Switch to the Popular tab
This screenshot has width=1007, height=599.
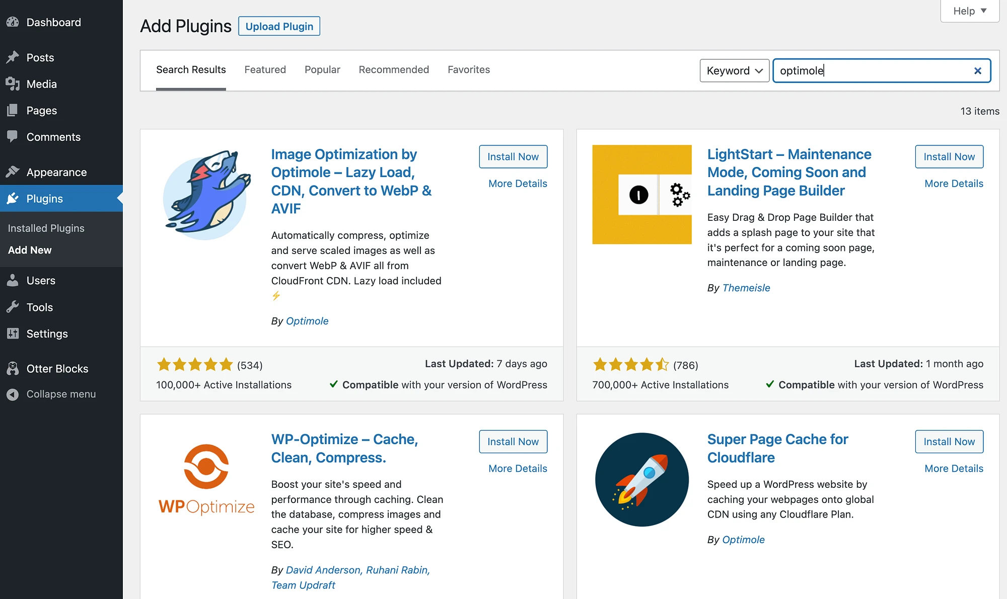(322, 69)
